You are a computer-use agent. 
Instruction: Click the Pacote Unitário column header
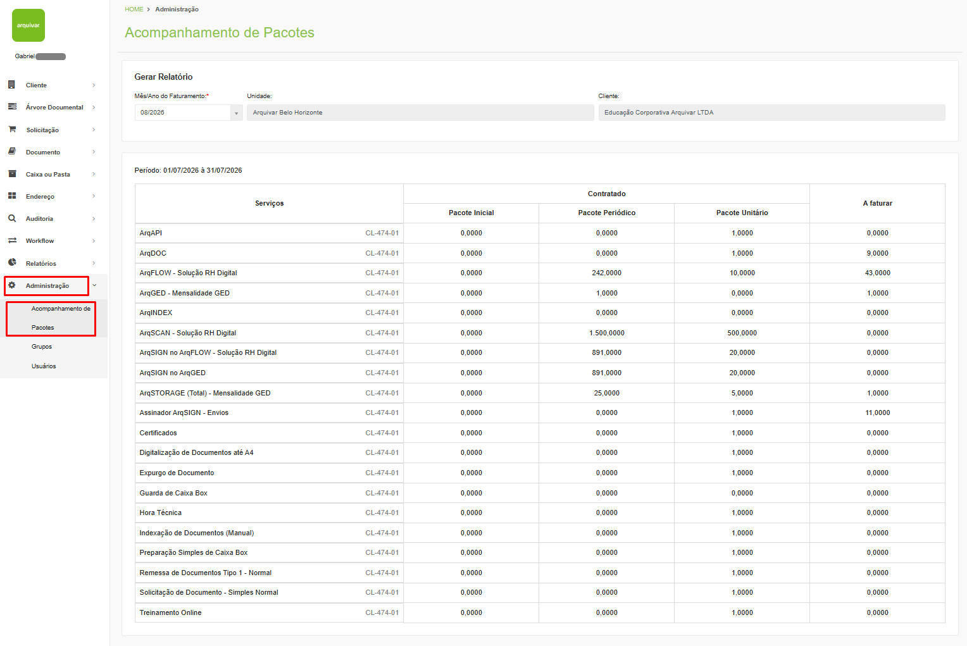click(742, 213)
